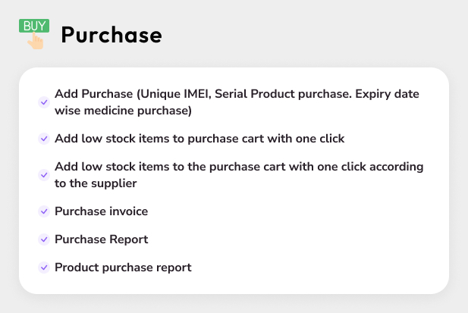
Task: Click the checkmark beside the supplier low stock item
Action: [42, 175]
